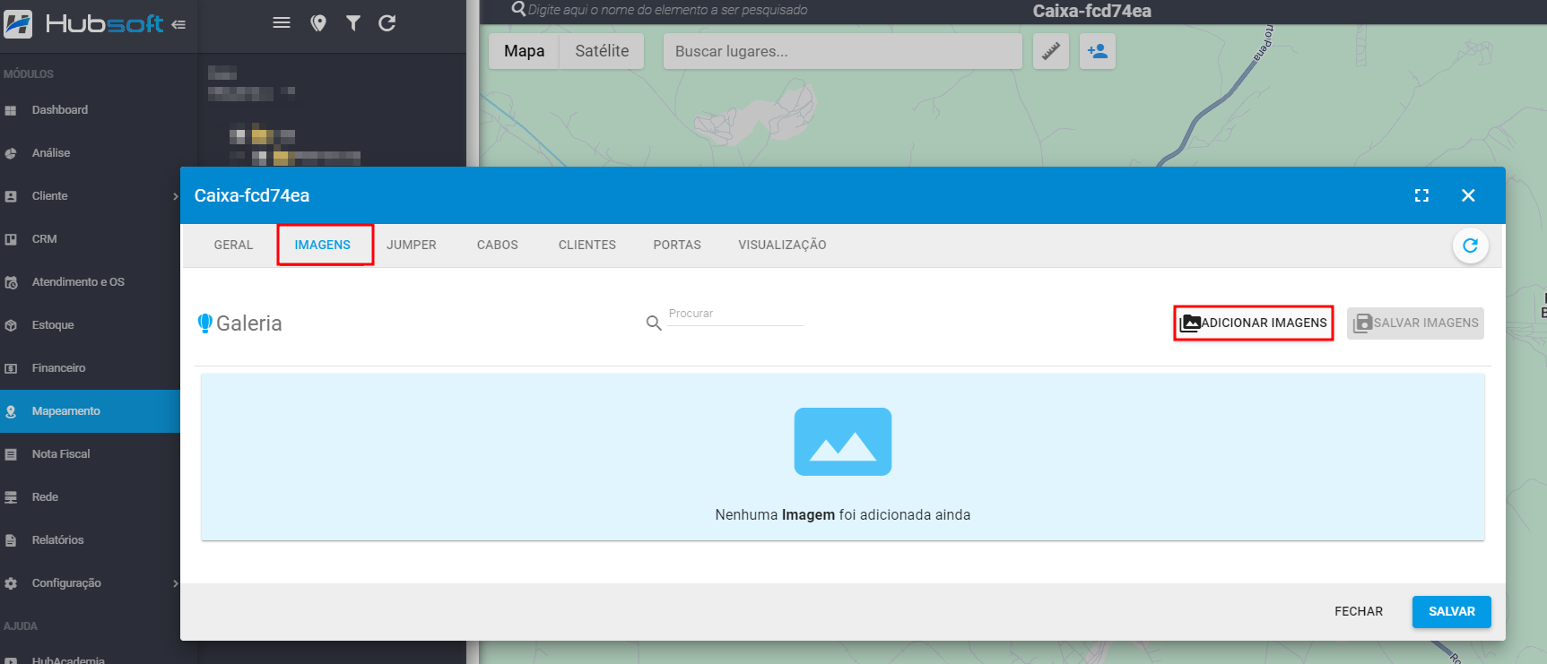The height and width of the screenshot is (664, 1547).
Task: Click the Configuração gear icon in sidebar
Action: point(11,583)
